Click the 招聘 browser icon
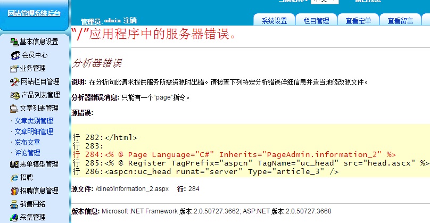Viewport: 430px width, 223px height. [x=14, y=177]
